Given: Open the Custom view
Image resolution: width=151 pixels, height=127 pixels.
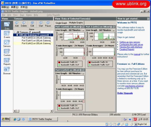Looking at the screenshot, I should (7, 53).
